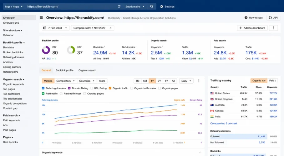This screenshot has height=156, width=284.
Task: Collapse Paid search sidebar section
Action: tap(11, 115)
